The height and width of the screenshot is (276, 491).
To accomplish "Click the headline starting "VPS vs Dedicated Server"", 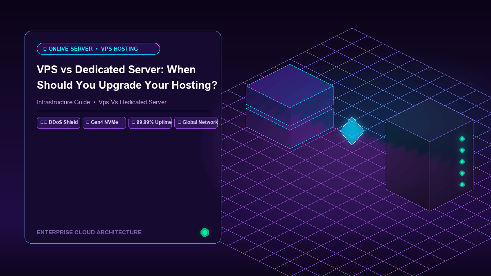I will (127, 77).
